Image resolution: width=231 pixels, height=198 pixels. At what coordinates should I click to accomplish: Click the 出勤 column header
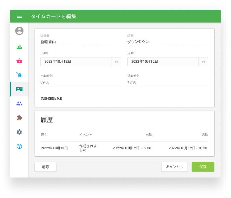149,135
